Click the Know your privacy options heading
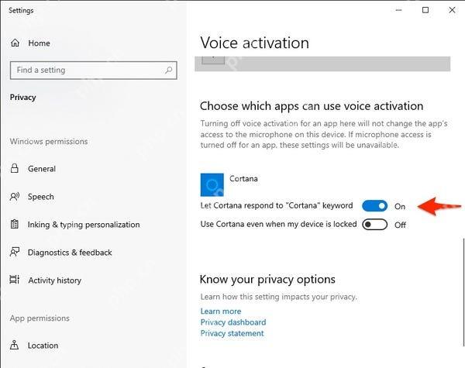The image size is (465, 368). pyautogui.click(x=267, y=280)
